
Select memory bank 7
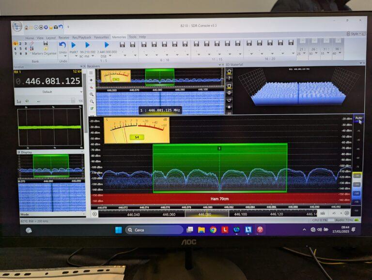pyautogui.click(x=15, y=54)
